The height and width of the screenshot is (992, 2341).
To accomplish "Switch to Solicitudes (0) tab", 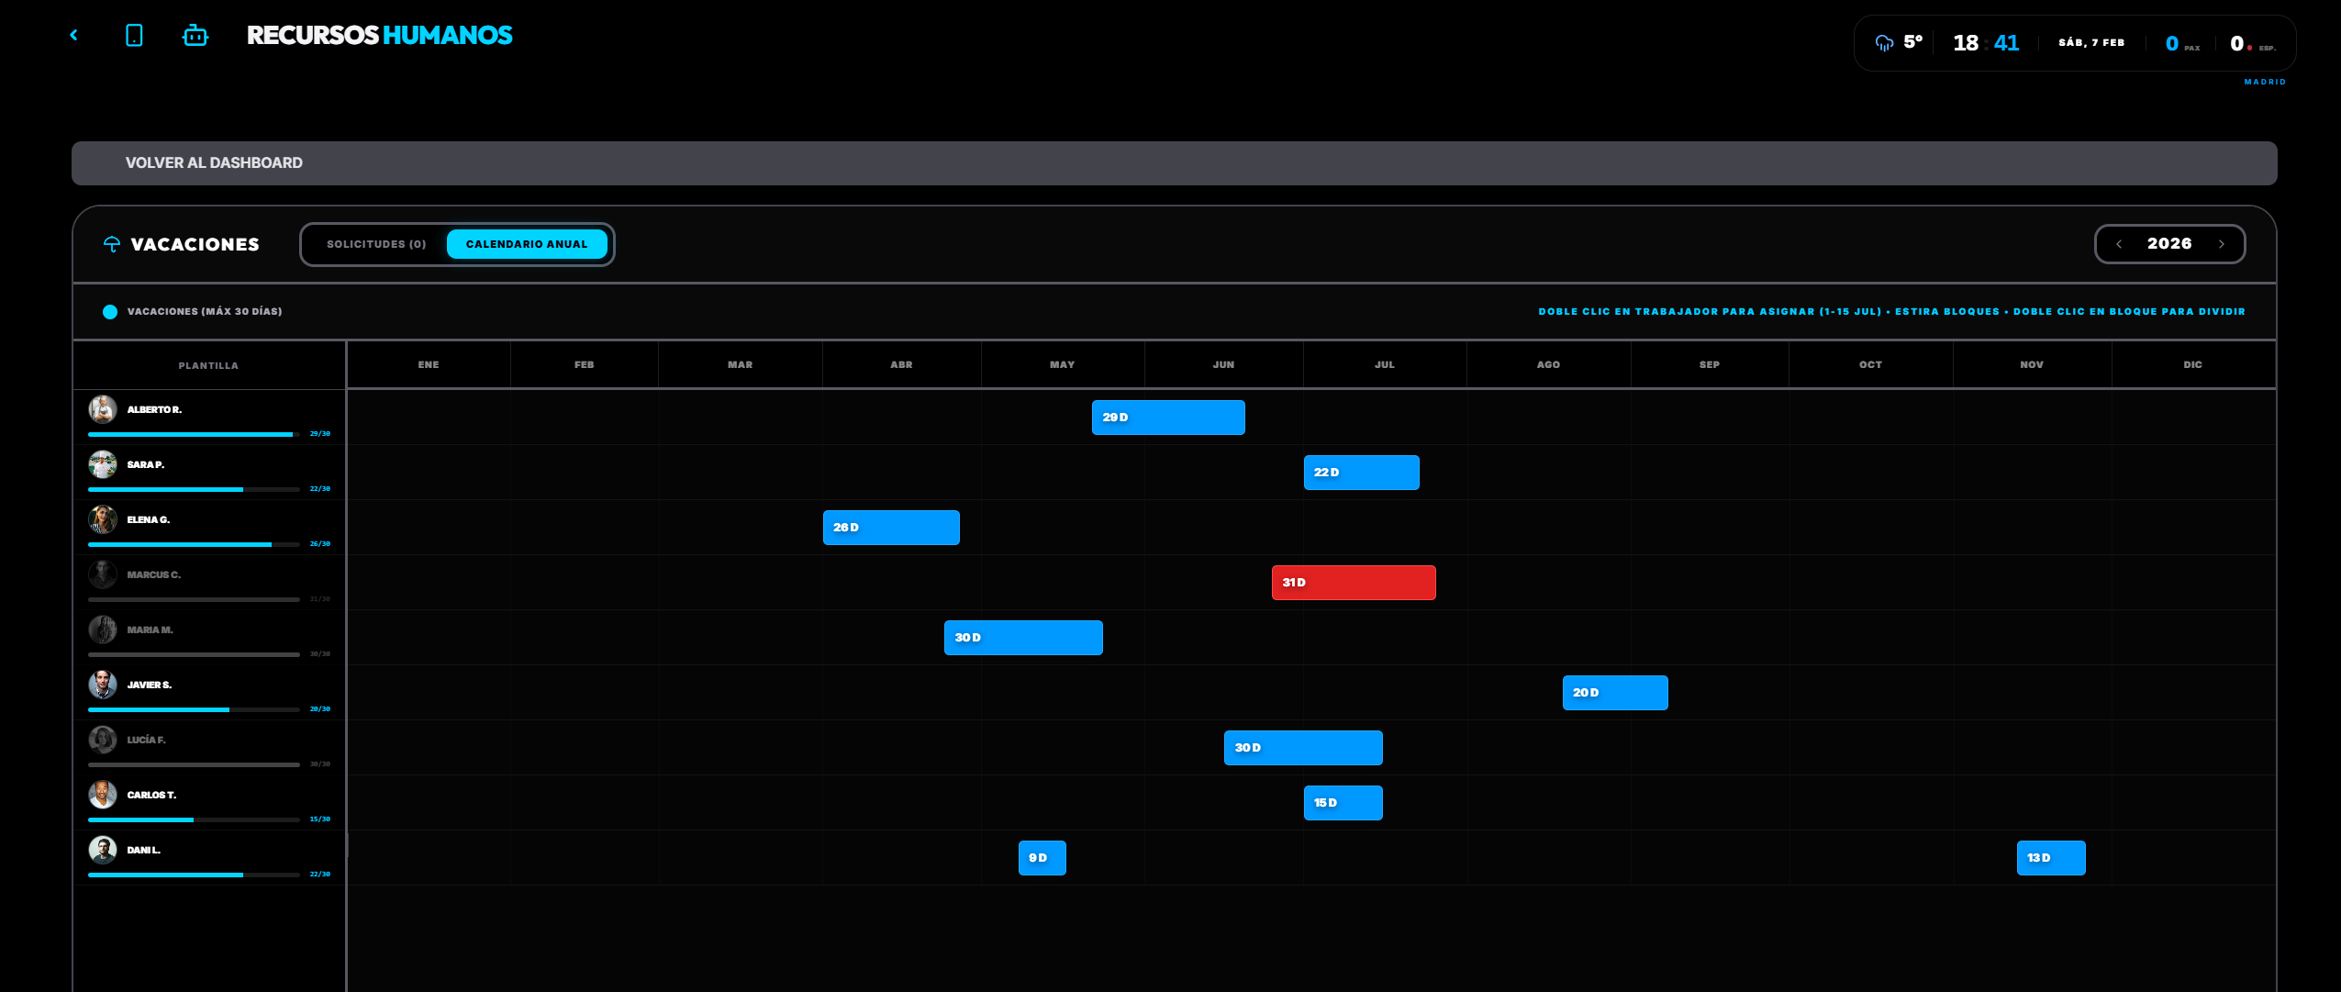I will [376, 244].
